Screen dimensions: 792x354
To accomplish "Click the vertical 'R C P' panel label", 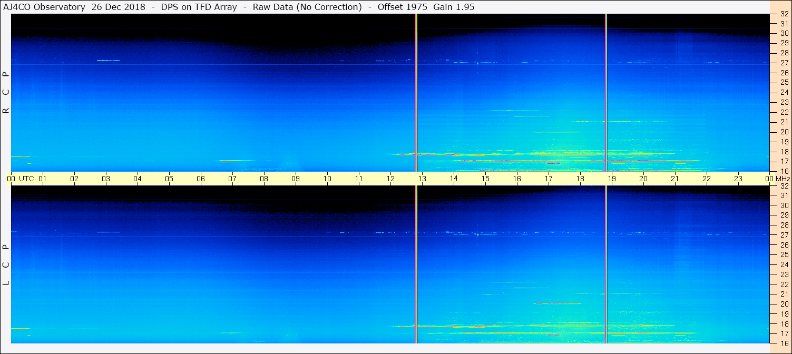I will (6, 93).
